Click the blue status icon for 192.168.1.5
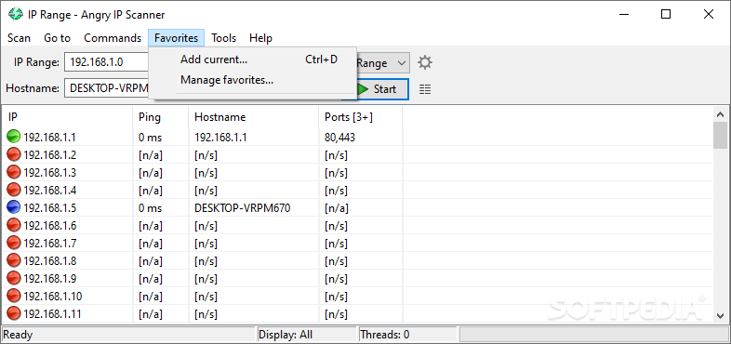The image size is (731, 344). (14, 208)
